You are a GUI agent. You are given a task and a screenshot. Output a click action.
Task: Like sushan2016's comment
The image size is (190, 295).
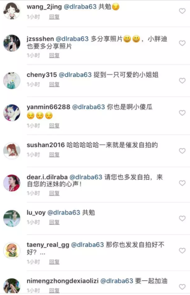pos(182,151)
